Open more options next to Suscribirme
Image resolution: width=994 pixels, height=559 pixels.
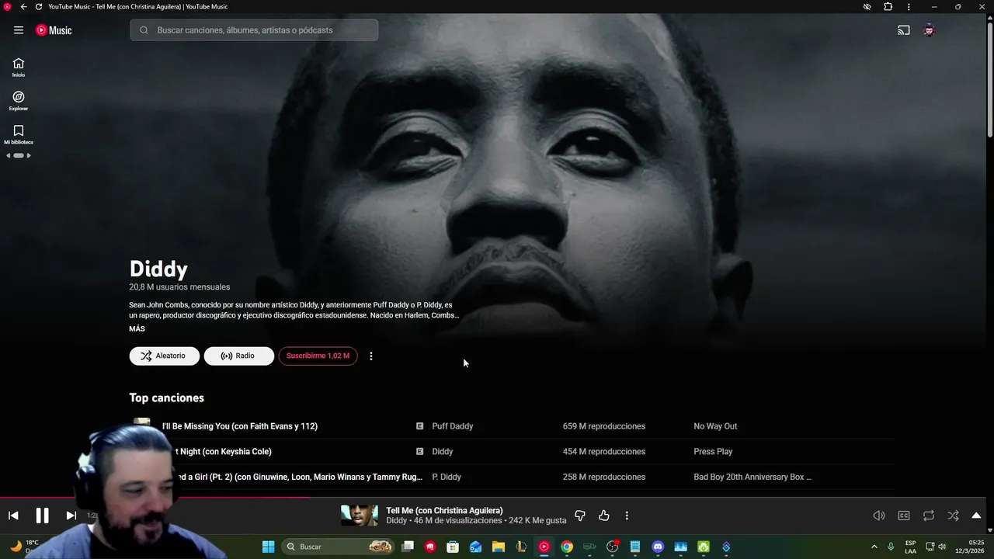371,356
